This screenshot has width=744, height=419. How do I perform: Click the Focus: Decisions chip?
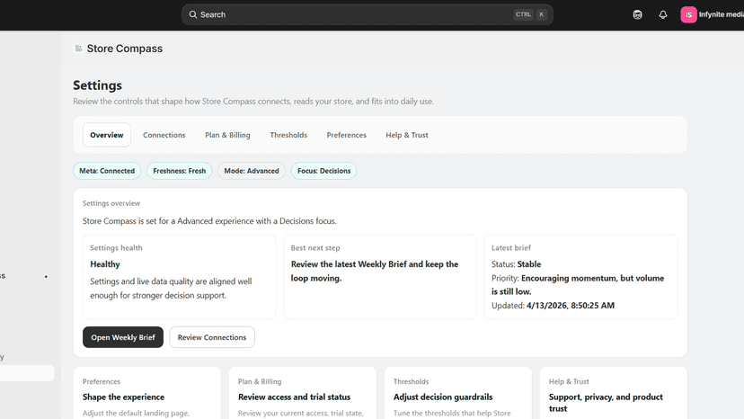324,171
